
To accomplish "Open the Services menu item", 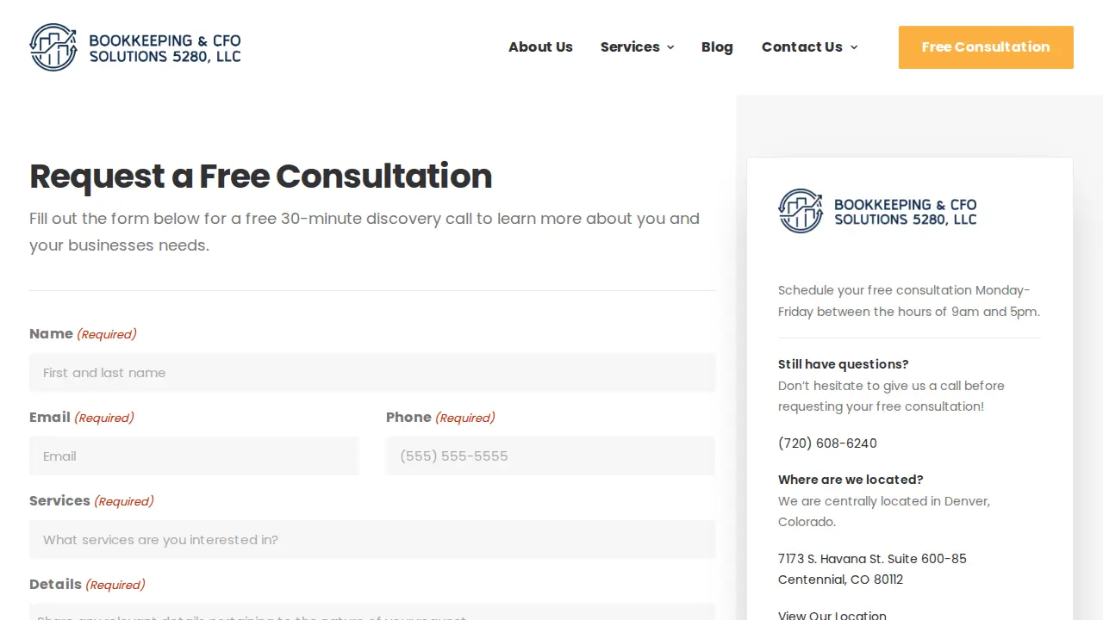I will coord(630,47).
